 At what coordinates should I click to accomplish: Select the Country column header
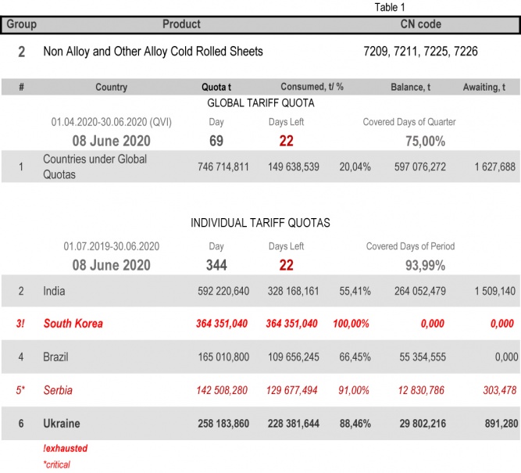tap(111, 87)
